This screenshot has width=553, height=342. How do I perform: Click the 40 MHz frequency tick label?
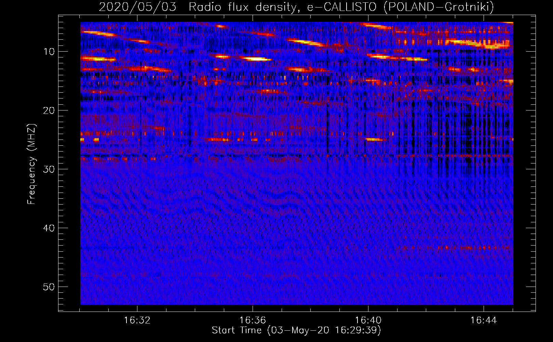click(x=49, y=228)
